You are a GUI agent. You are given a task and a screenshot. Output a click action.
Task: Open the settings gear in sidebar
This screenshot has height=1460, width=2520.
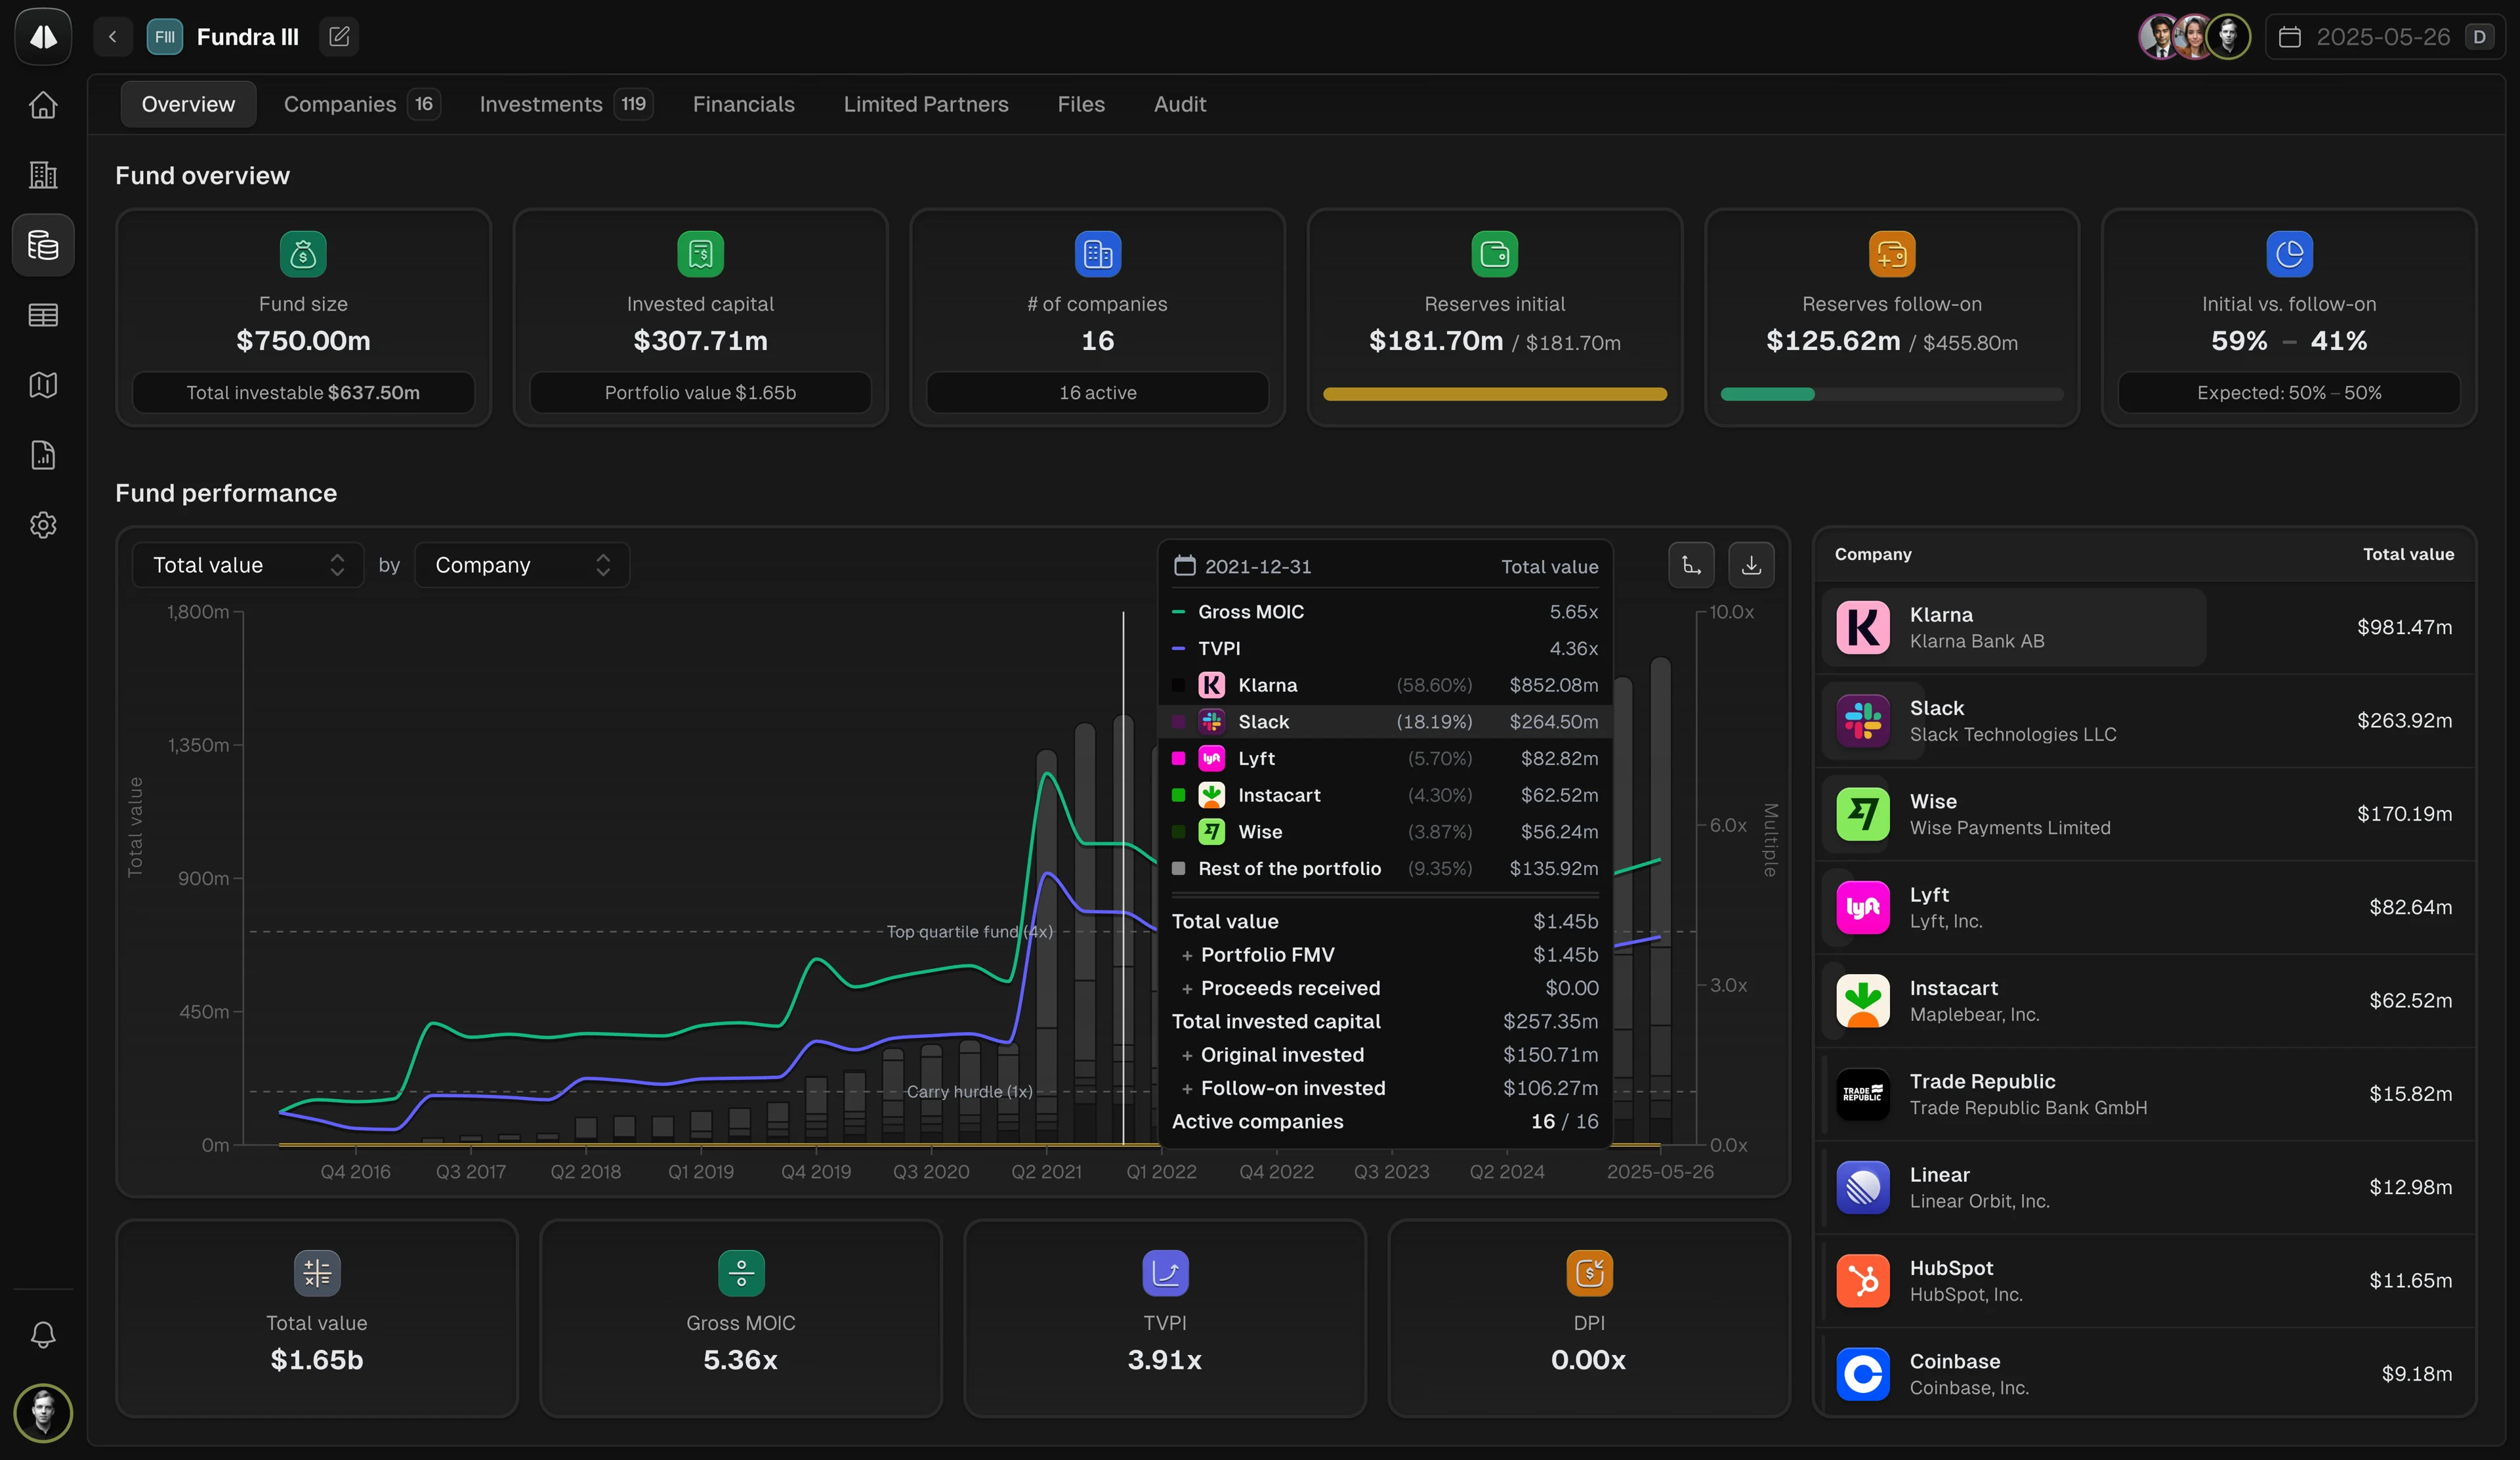click(x=43, y=525)
